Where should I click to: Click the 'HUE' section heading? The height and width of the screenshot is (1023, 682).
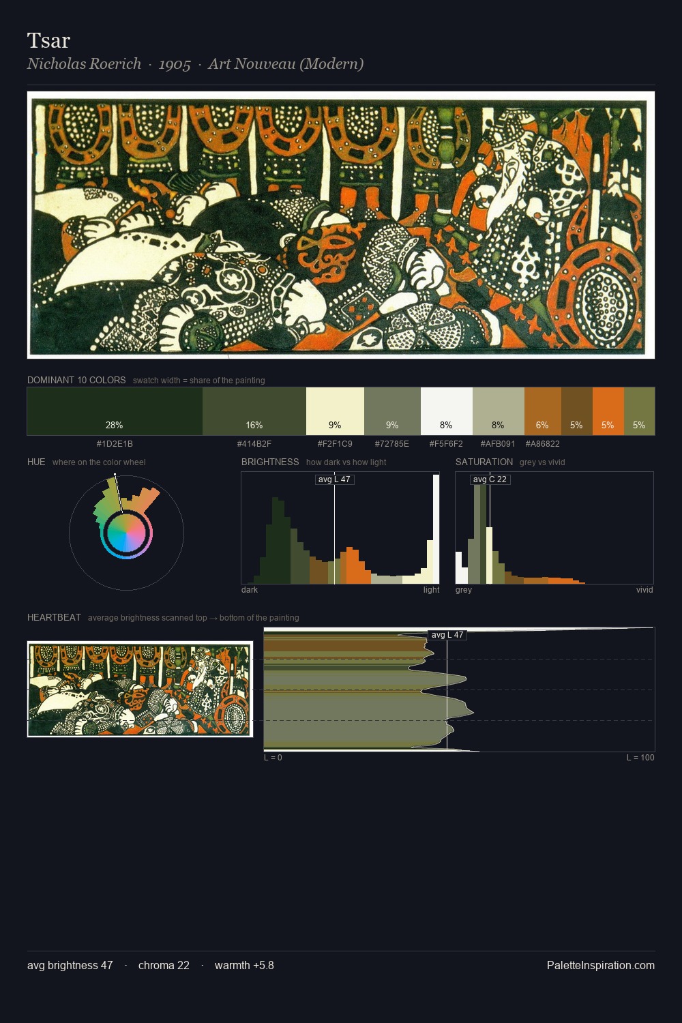click(36, 462)
